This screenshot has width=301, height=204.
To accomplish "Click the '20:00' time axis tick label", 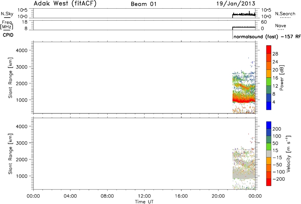I will click(218, 196).
